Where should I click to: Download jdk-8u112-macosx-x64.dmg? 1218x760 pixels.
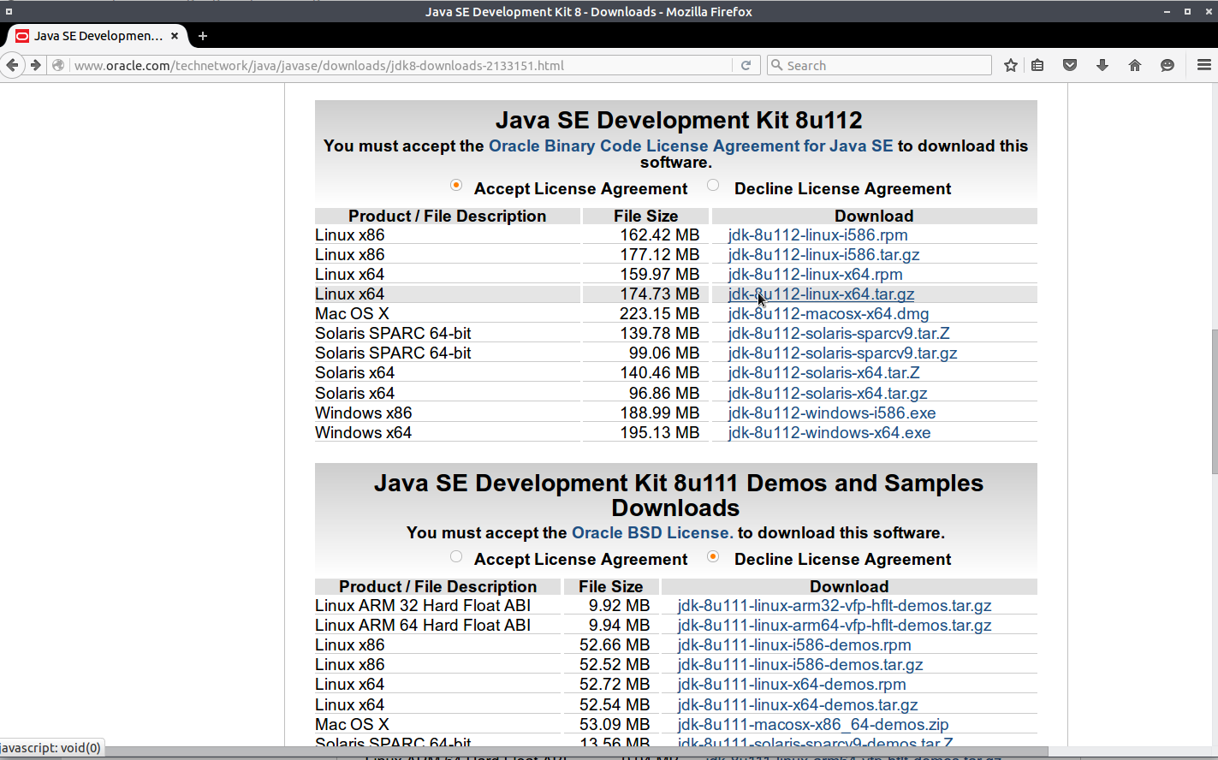pos(829,314)
